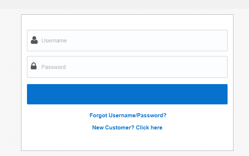Click "New Customer? Click here"
This screenshot has height=156, width=249.
(x=127, y=128)
